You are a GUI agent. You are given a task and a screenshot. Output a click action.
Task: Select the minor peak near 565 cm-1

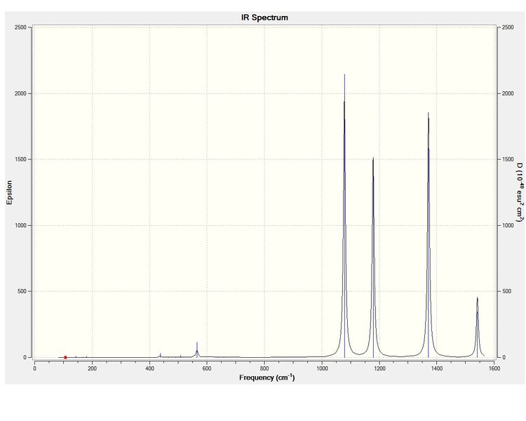197,343
